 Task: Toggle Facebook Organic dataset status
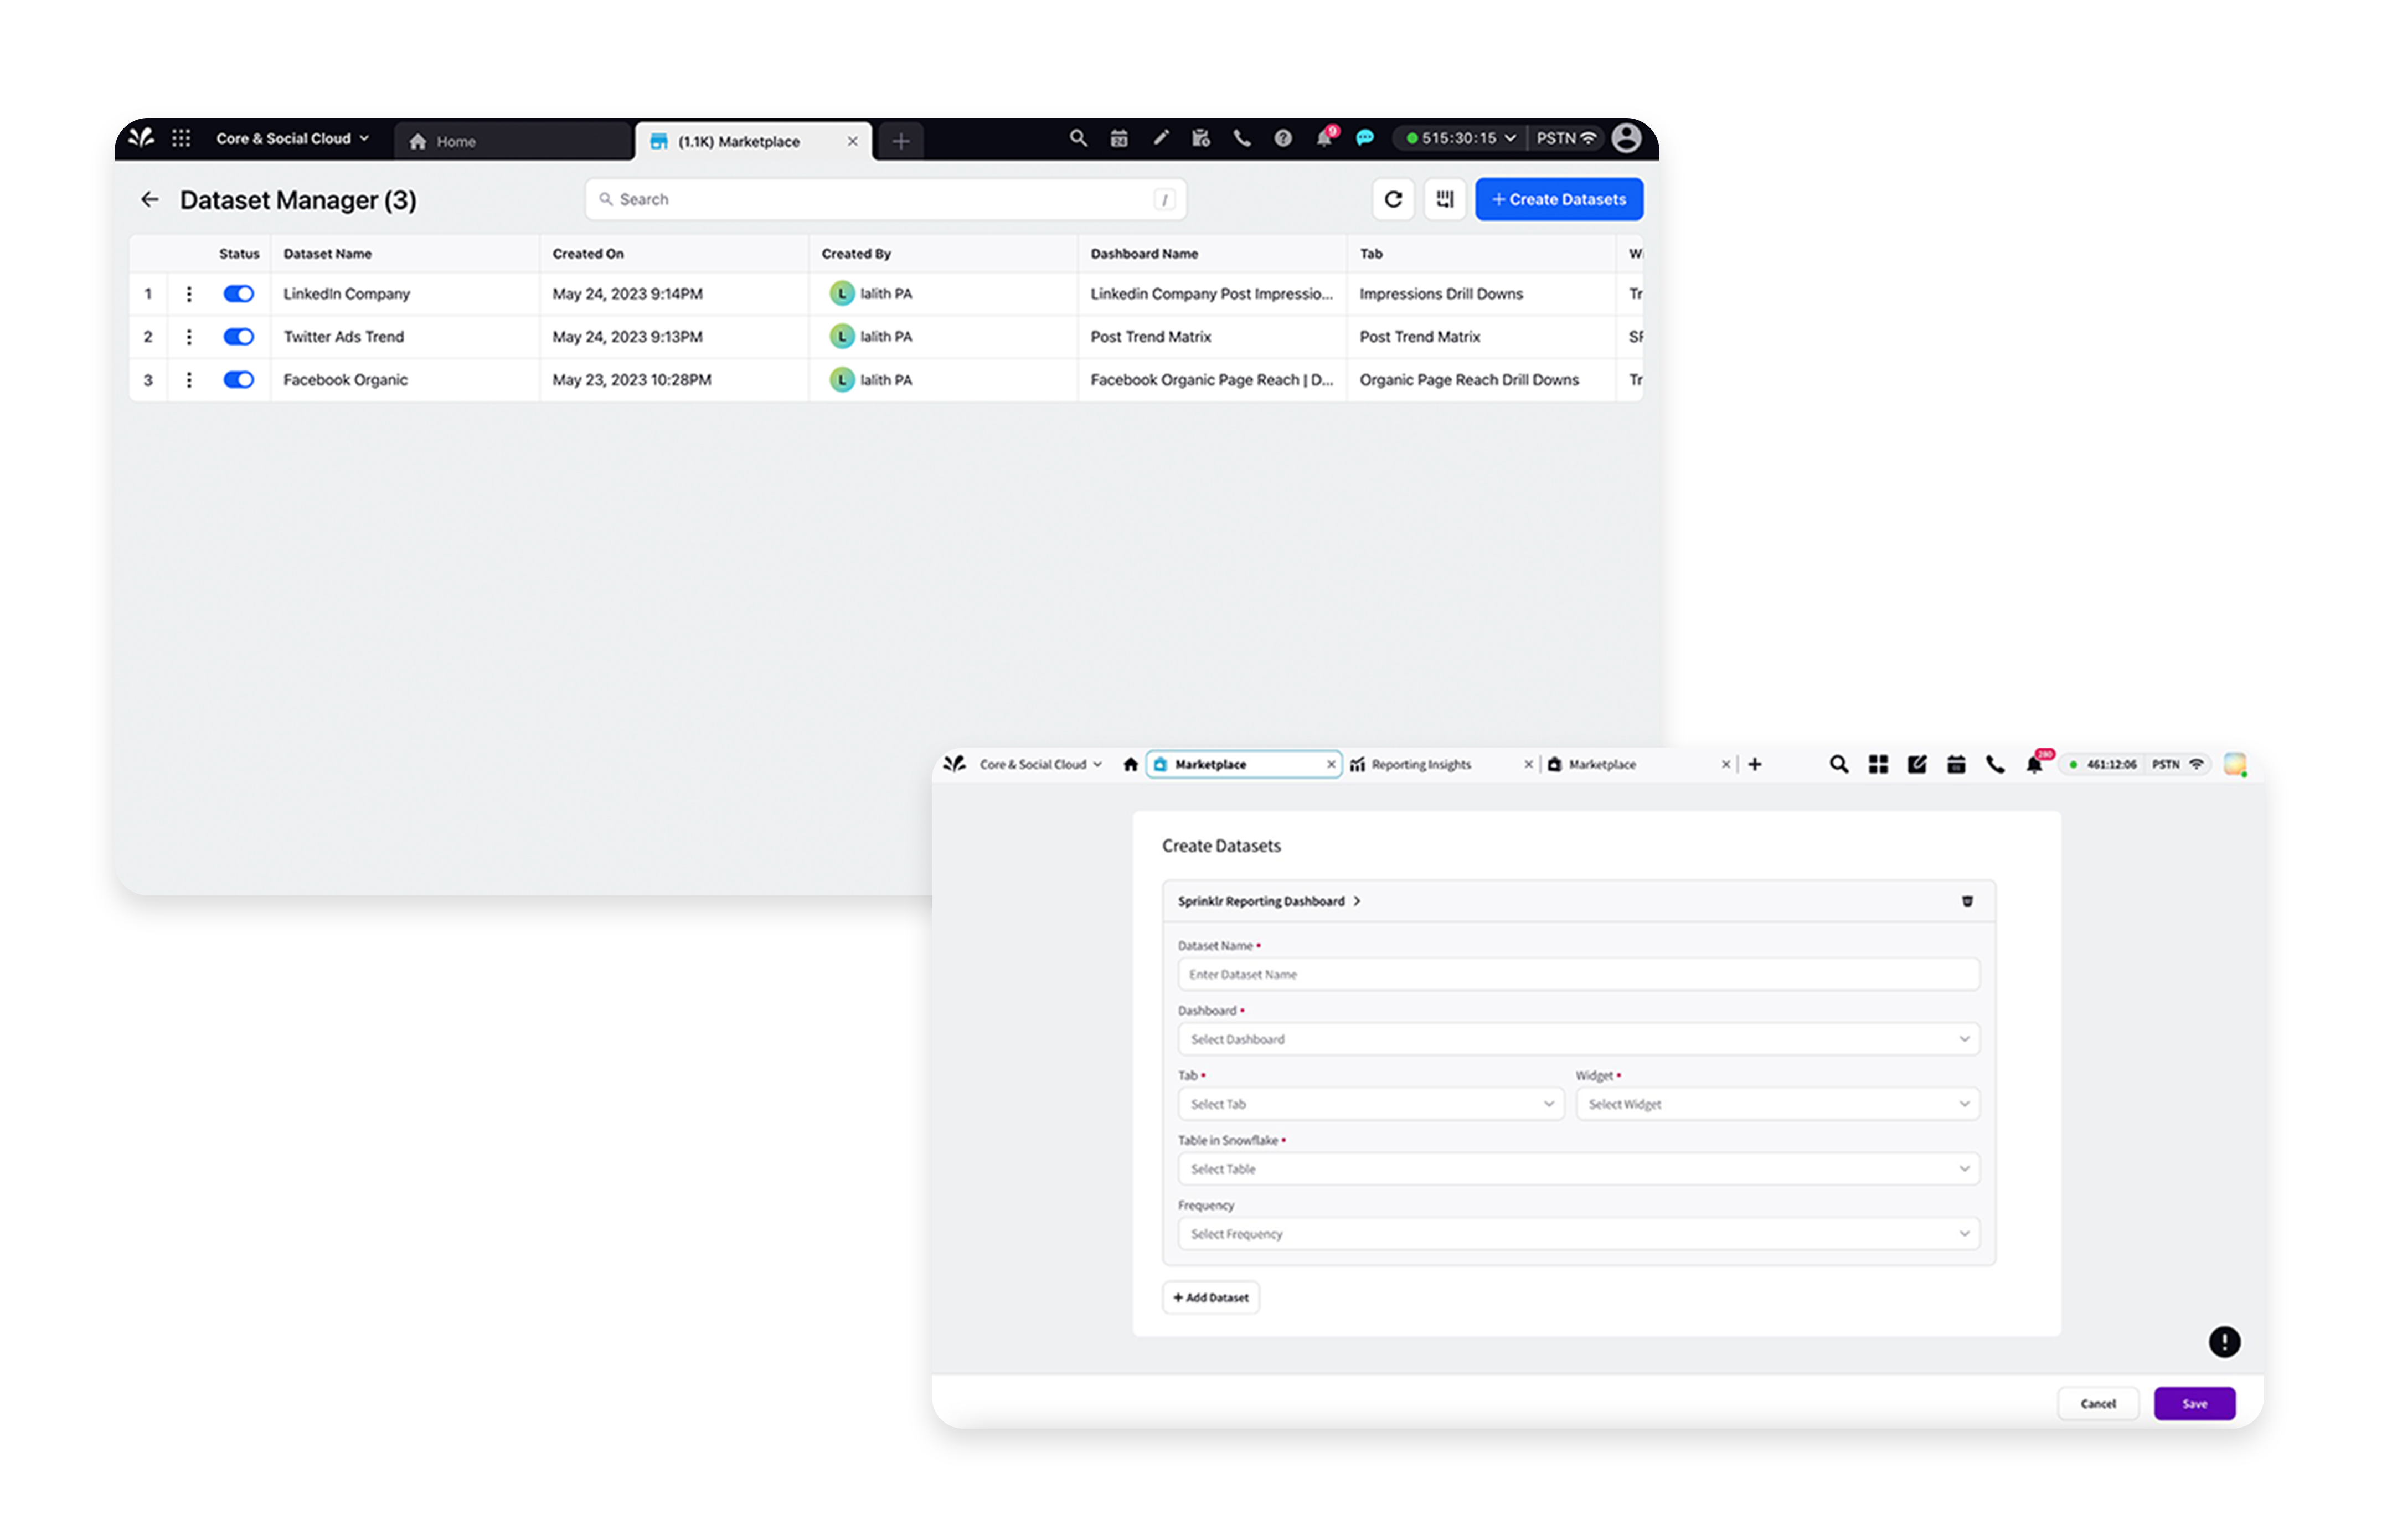pos(238,380)
